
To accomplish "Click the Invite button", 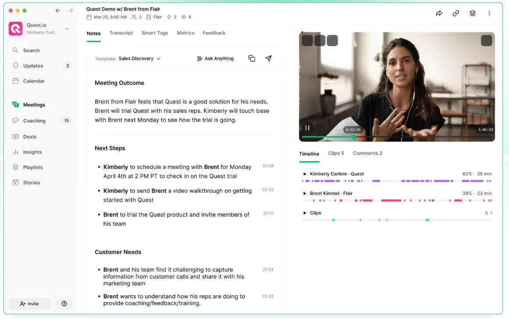I will click(x=30, y=304).
